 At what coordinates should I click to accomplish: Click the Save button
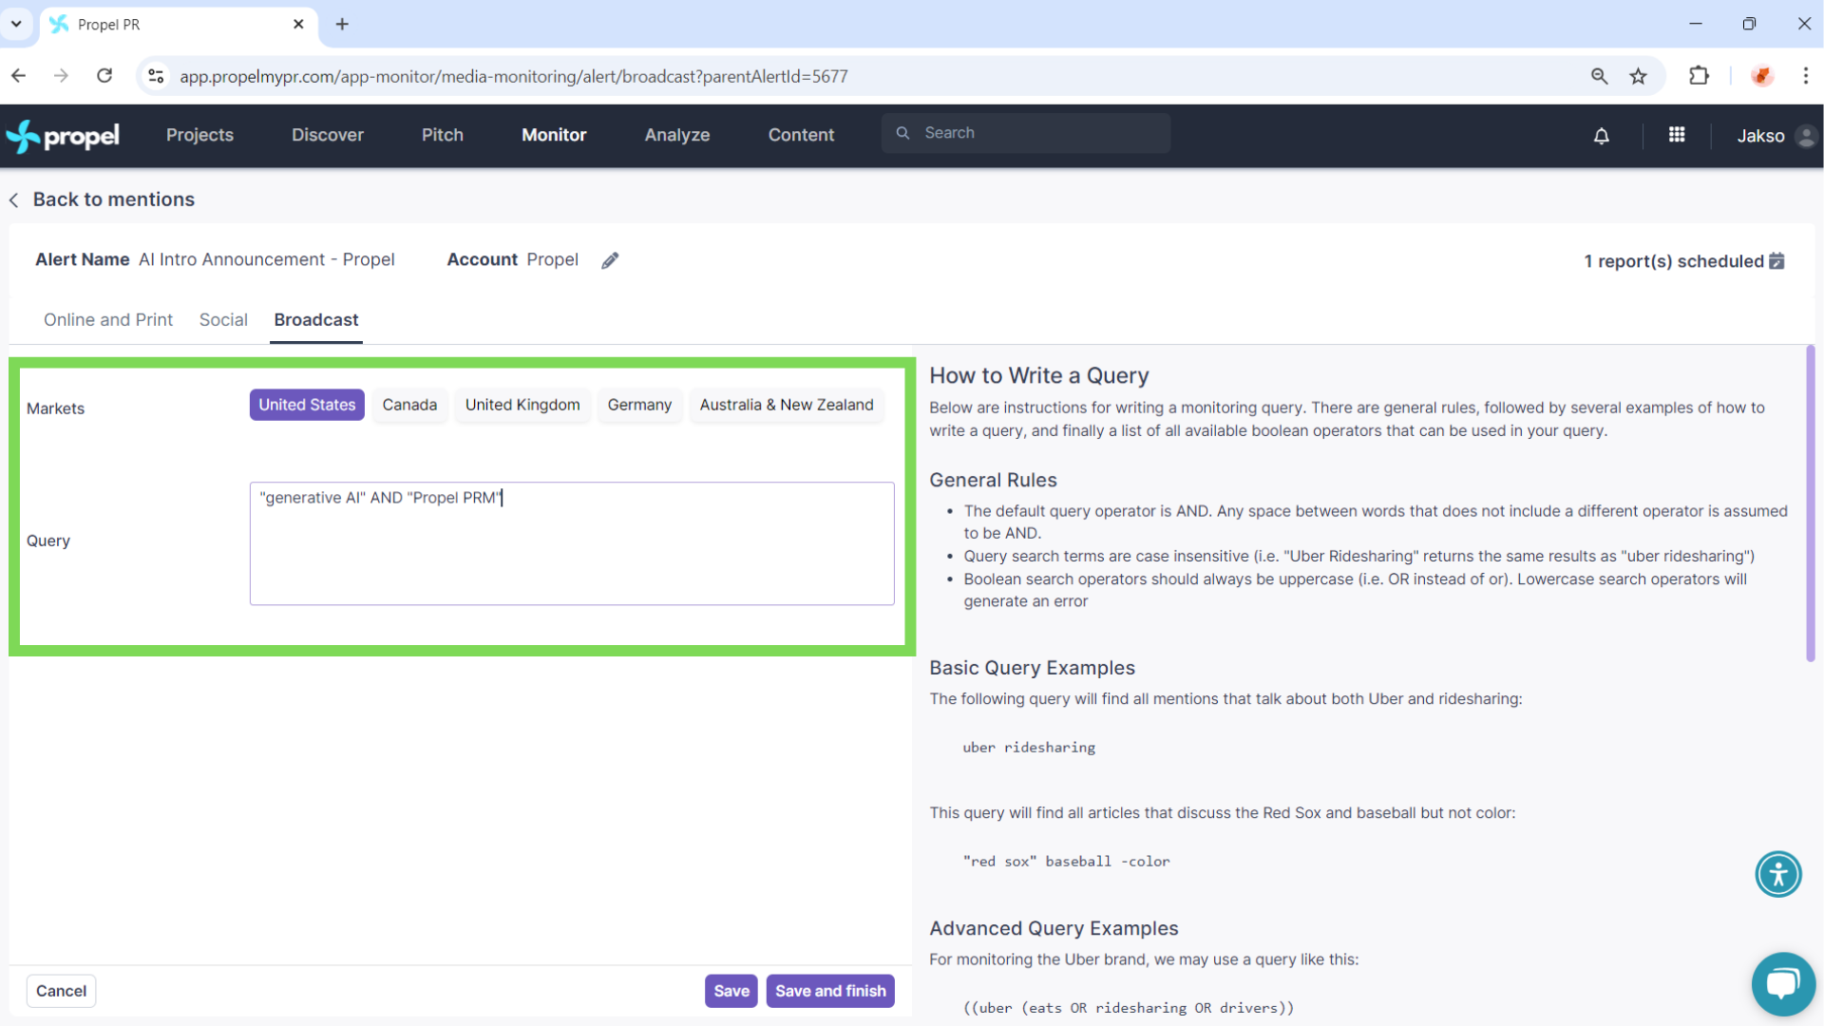(731, 991)
